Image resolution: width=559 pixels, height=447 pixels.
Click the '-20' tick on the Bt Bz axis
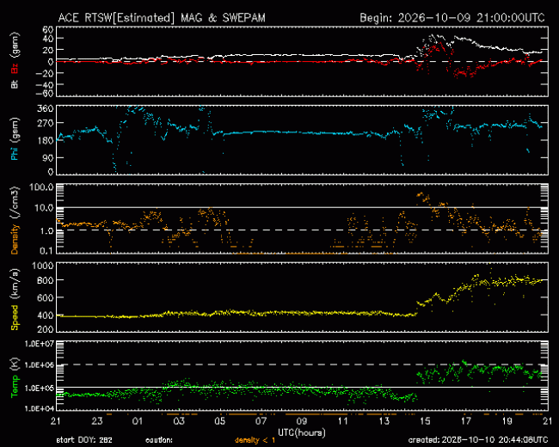coord(45,73)
